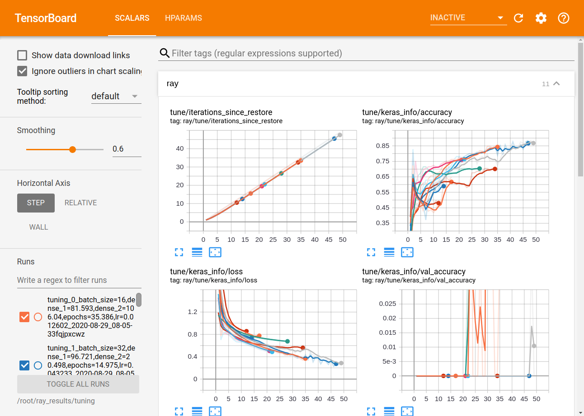Click the runs list scrollbar thumb
The height and width of the screenshot is (416, 584).
point(139,300)
